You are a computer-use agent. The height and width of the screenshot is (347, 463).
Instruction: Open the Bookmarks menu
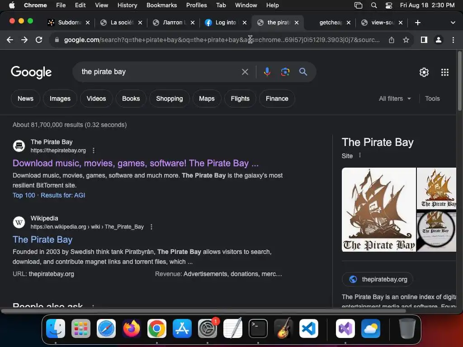[161, 5]
